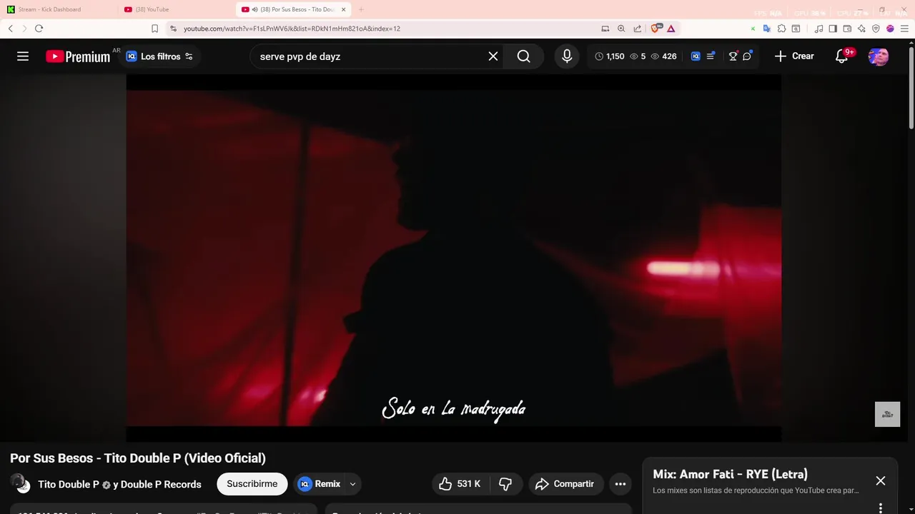
Task: Close the Por Sus Besos tab
Action: point(344,9)
